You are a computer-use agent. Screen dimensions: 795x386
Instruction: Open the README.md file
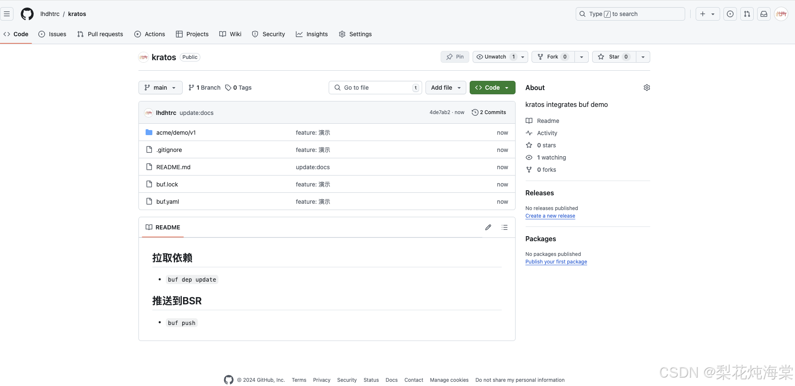tap(173, 167)
